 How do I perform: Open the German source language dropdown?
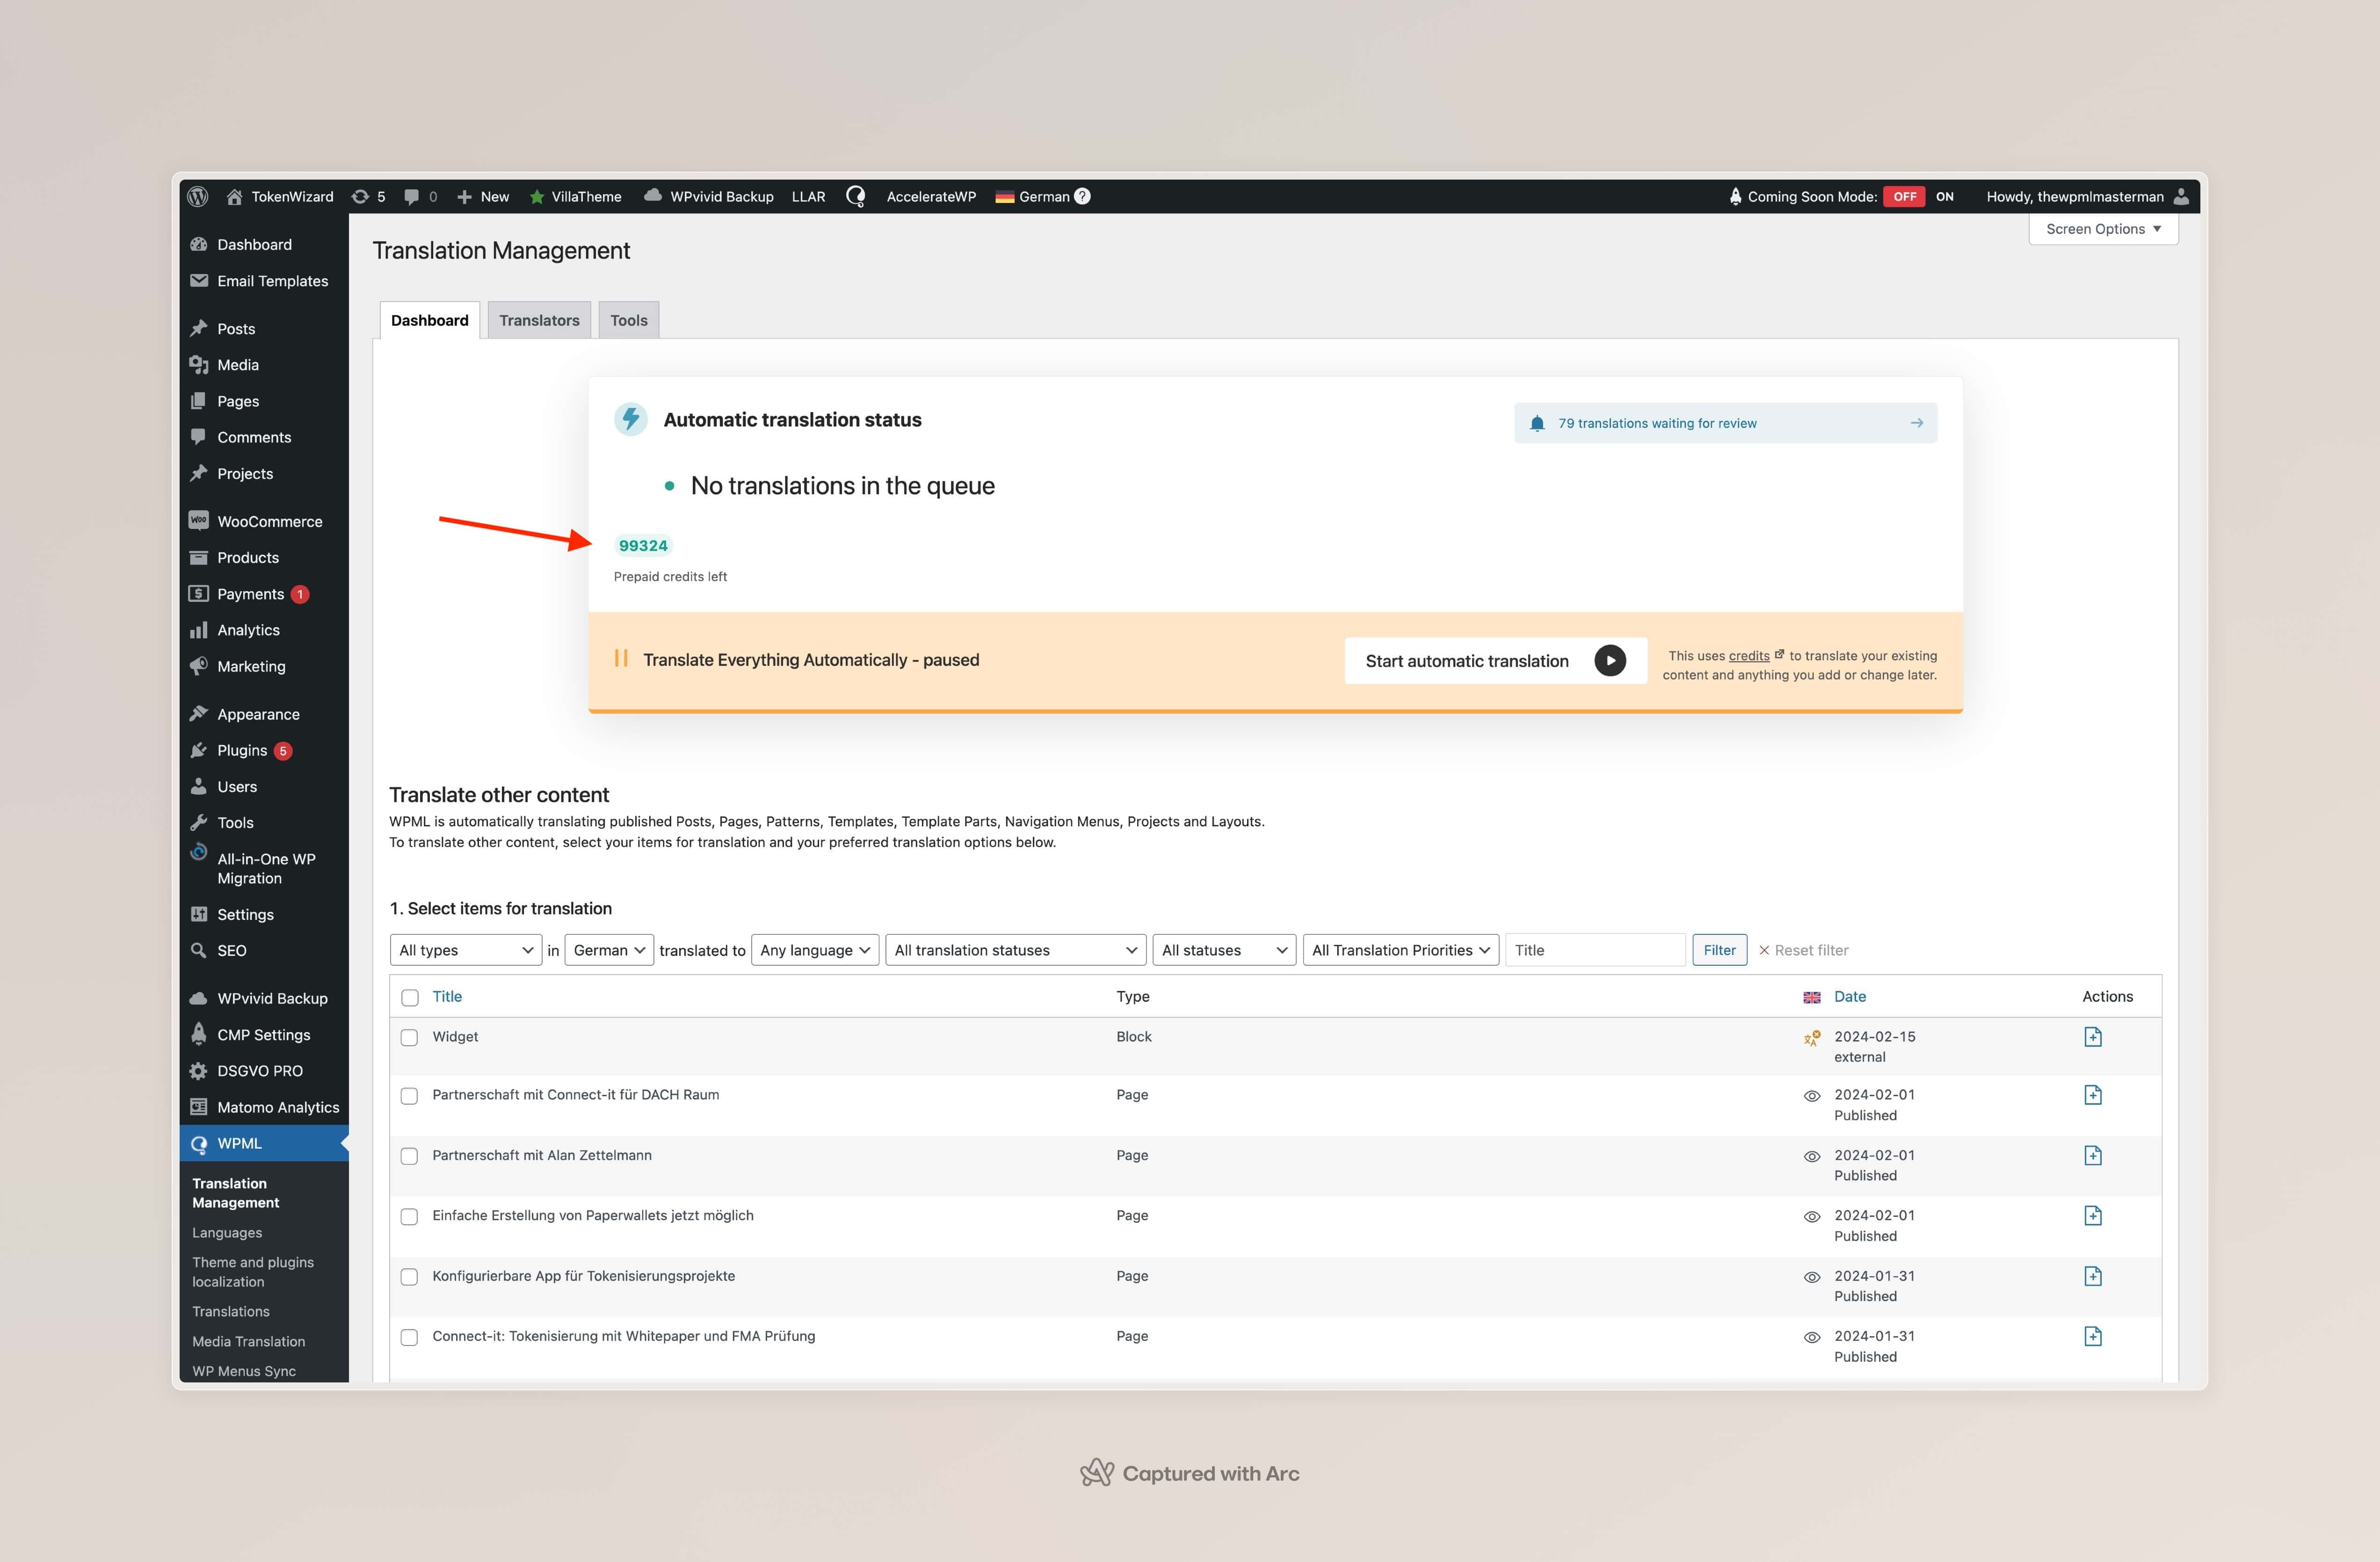(609, 950)
